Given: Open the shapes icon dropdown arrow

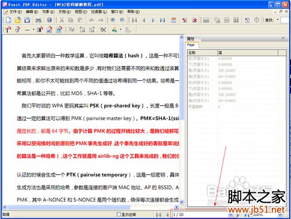Looking at the screenshot, I should (120, 30).
